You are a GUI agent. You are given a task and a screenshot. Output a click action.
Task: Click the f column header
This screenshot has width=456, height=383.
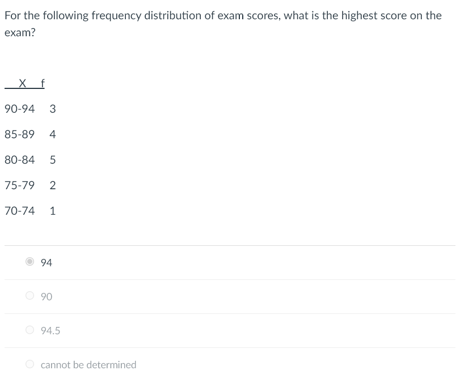pyautogui.click(x=41, y=83)
